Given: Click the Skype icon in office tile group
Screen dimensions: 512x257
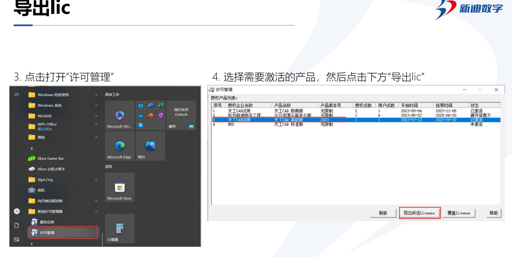Looking at the screenshot, I should coord(141,125).
